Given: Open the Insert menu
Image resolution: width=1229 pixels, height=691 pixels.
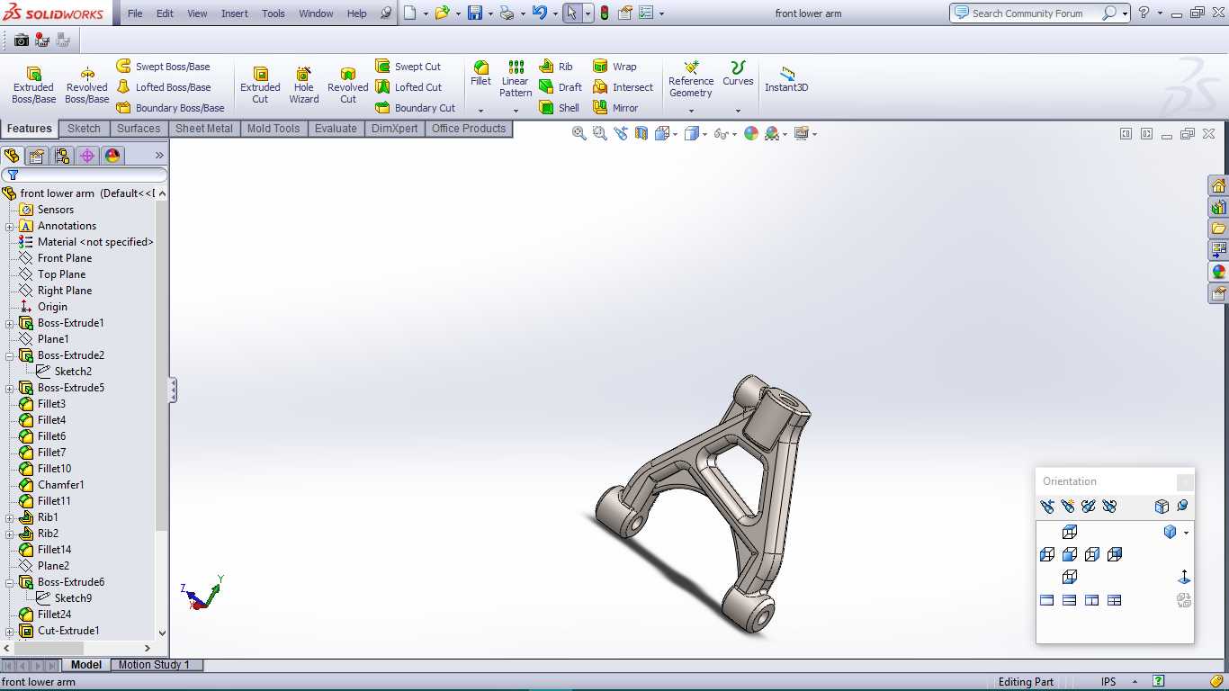Looking at the screenshot, I should (x=235, y=13).
